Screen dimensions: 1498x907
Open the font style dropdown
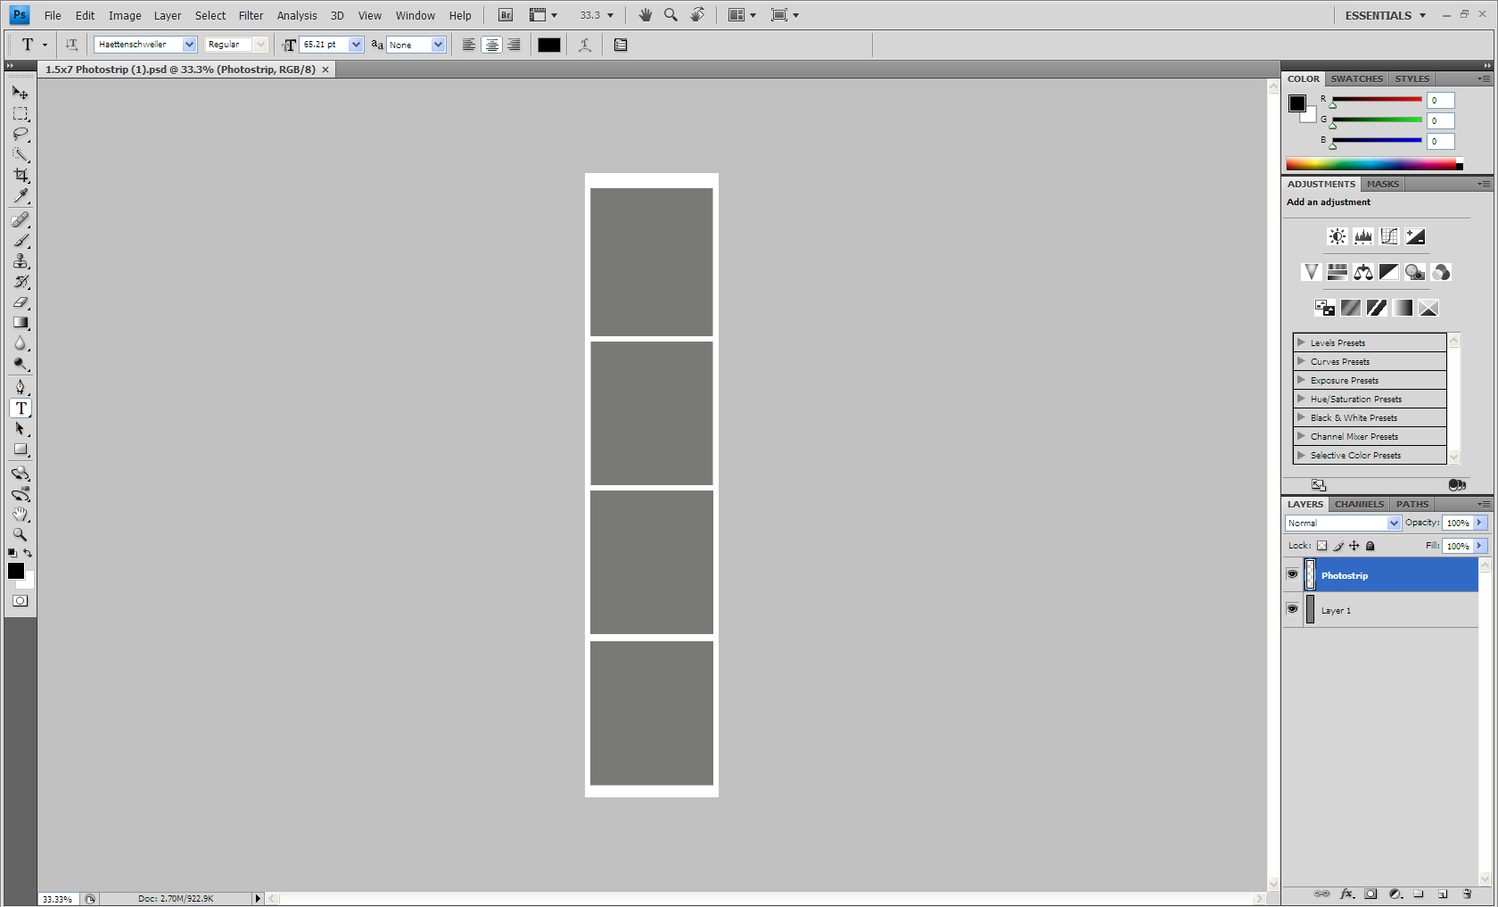260,45
